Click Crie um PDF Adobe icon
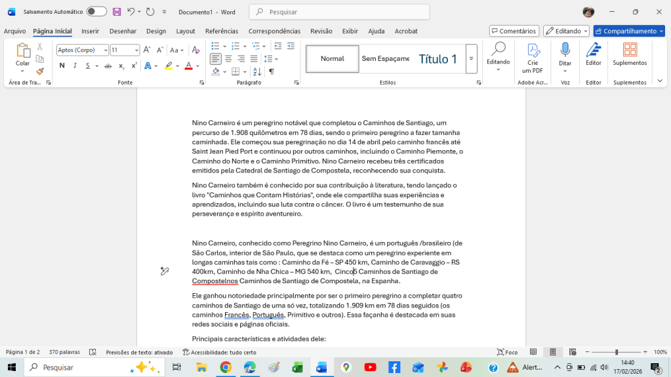This screenshot has height=377, width=671. pyautogui.click(x=532, y=58)
